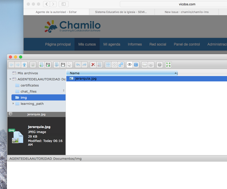This screenshot has height=189, width=227.
Task: Enter fullscreen with the expand arrows icon
Action: point(168,64)
